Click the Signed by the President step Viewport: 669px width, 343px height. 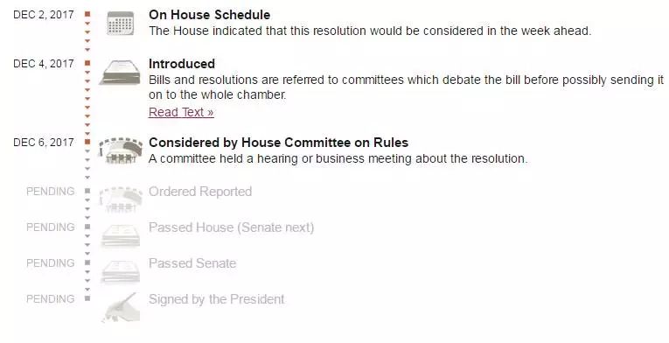[x=216, y=299]
